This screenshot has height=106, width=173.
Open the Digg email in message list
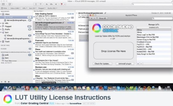click(x=54, y=61)
